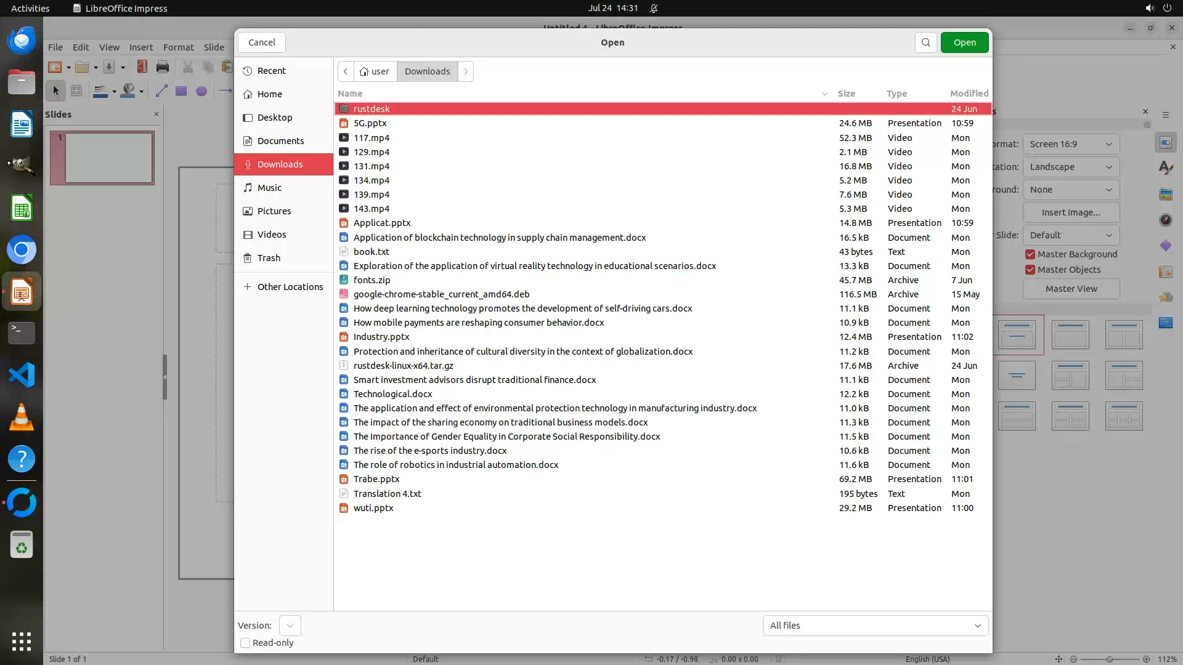Select Other Locations in sidebar
The height and width of the screenshot is (665, 1183).
[x=290, y=287]
